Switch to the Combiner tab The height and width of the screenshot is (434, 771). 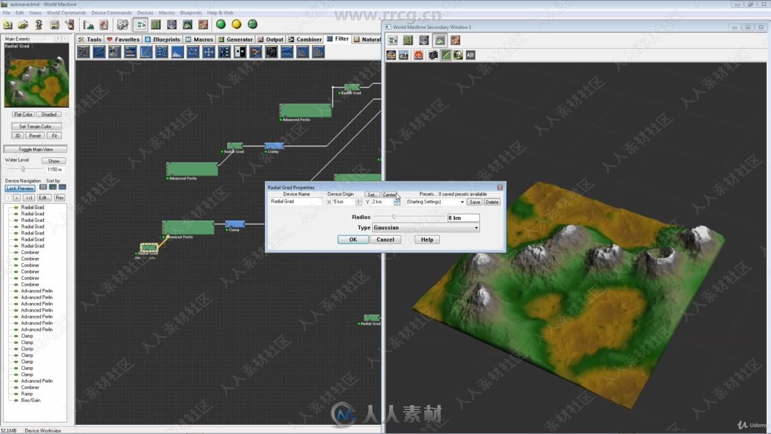point(305,39)
